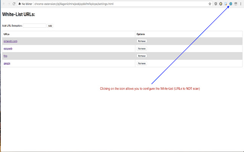Open the nintendoi.com link

pos(10,41)
